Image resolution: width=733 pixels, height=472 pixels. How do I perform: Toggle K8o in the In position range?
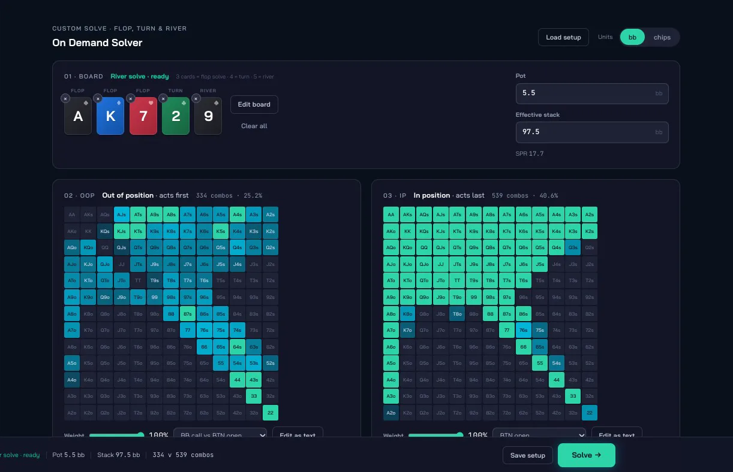coord(408,314)
